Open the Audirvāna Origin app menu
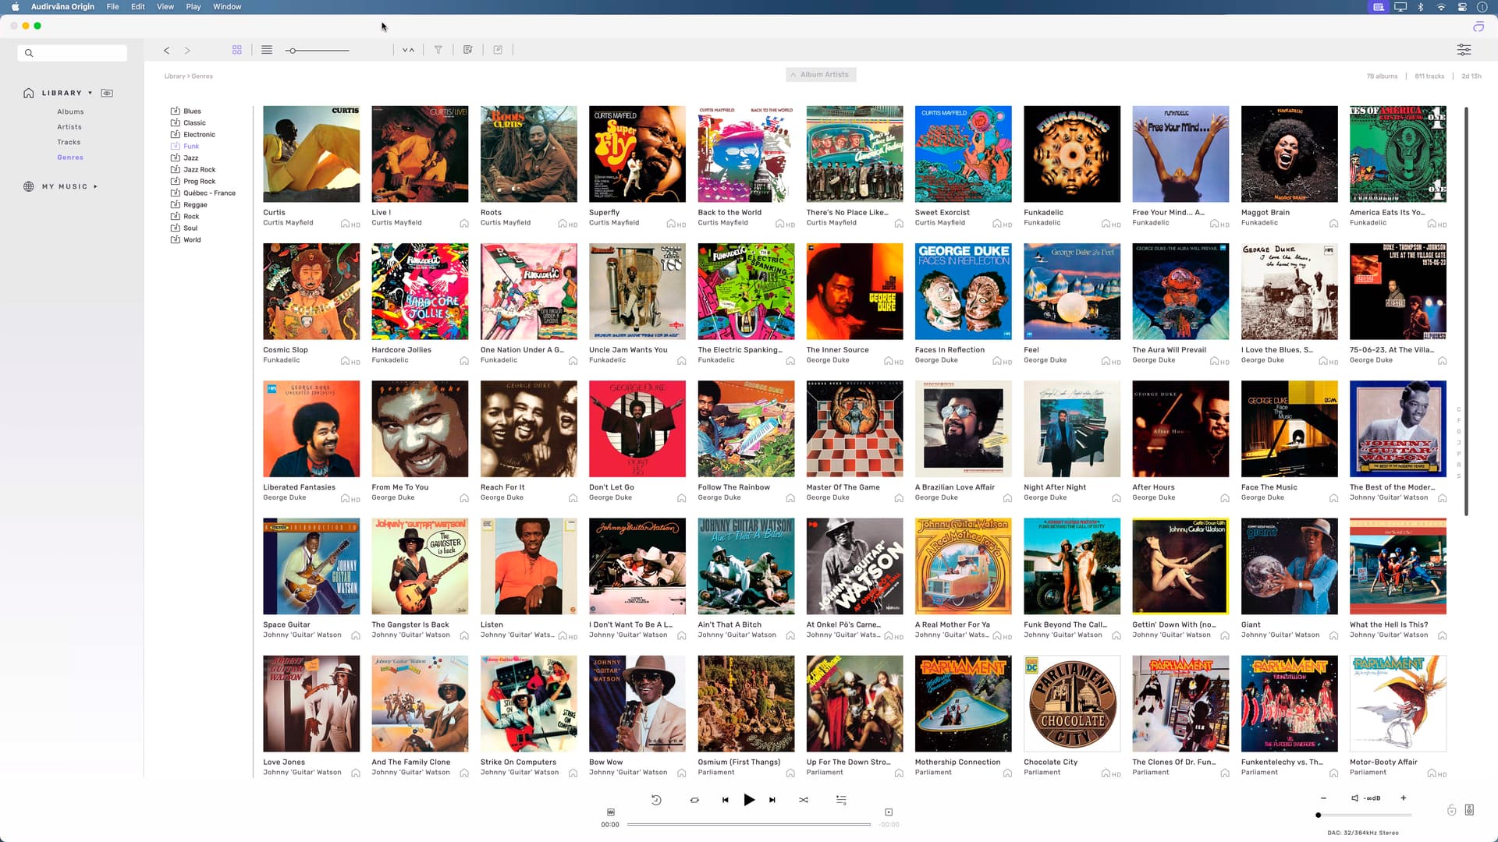This screenshot has height=842, width=1498. pyautogui.click(x=62, y=7)
